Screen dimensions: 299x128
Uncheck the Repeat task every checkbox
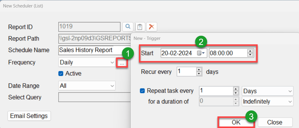click(x=142, y=91)
